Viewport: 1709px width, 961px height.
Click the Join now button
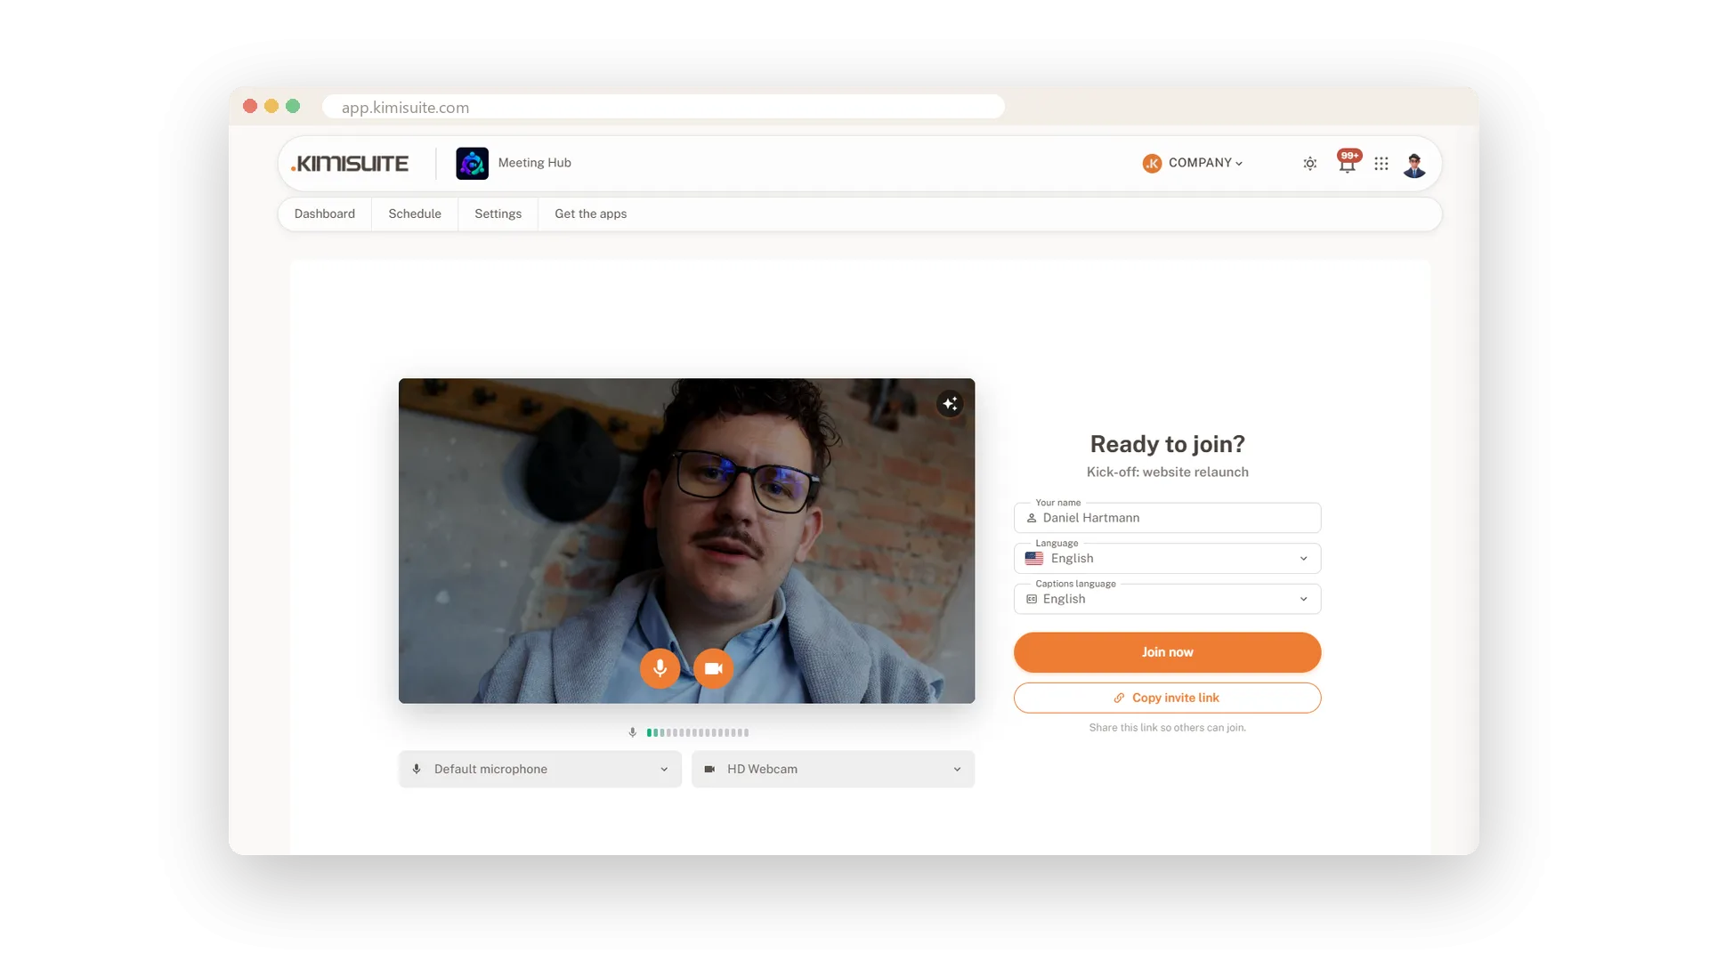pos(1167,652)
